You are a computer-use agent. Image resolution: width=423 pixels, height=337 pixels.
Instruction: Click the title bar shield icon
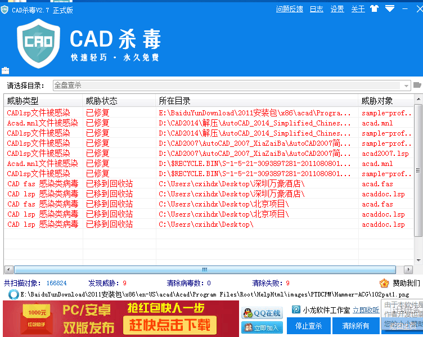click(x=4, y=10)
